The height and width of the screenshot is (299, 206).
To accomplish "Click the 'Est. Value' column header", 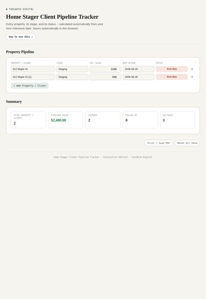I will point(95,63).
